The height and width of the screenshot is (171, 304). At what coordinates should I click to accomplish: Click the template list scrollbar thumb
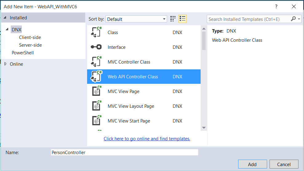[204, 41]
